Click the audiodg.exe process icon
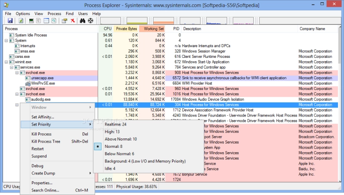Viewport: 344px width, 195px height. coord(28,99)
